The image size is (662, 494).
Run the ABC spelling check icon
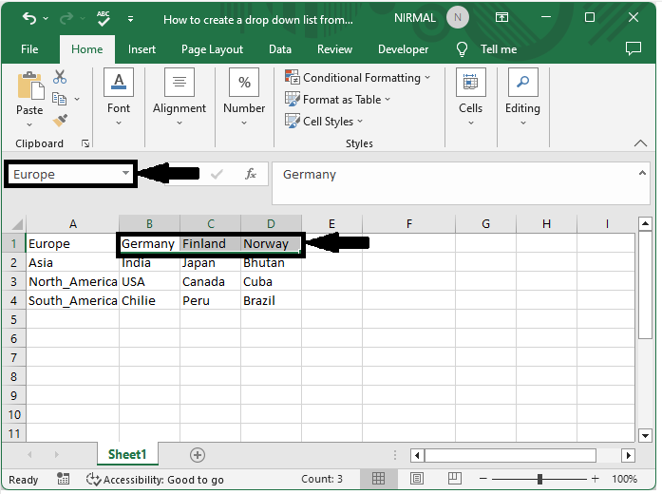[103, 18]
